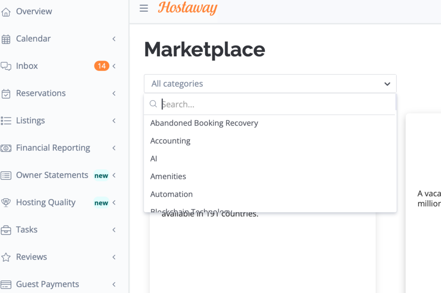441x293 pixels.
Task: Expand the Tasks submenu chevron
Action: tap(114, 229)
